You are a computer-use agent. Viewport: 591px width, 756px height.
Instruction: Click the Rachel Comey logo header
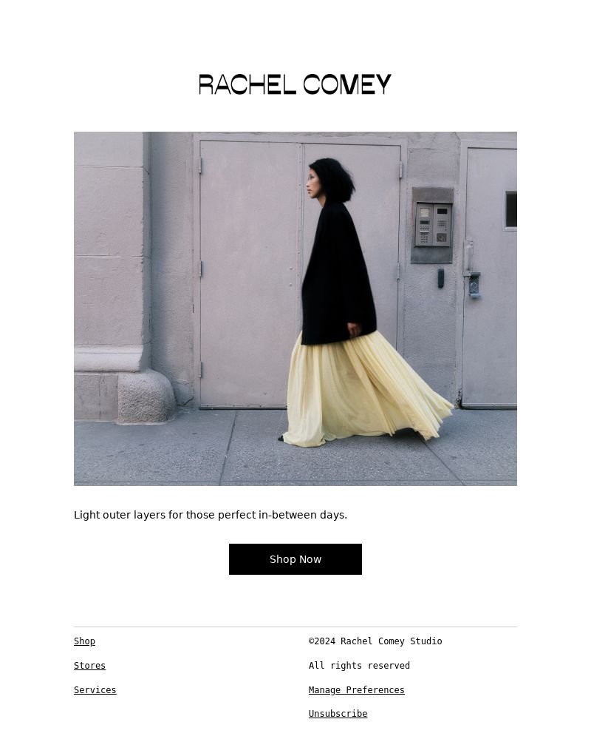coord(295,84)
